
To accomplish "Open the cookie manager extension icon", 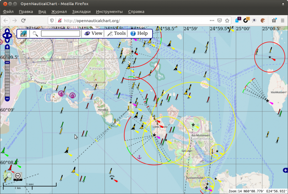I will [263, 20].
